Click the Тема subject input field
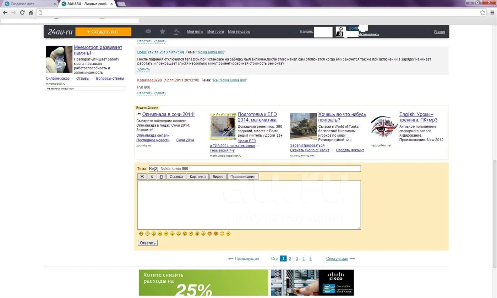 pyautogui.click(x=254, y=168)
